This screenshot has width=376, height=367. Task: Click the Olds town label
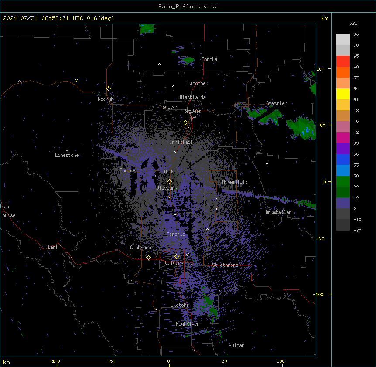pyautogui.click(x=169, y=172)
